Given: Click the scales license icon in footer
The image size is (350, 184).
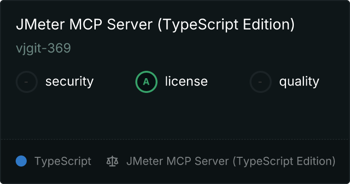Looking at the screenshot, I should 112,161.
